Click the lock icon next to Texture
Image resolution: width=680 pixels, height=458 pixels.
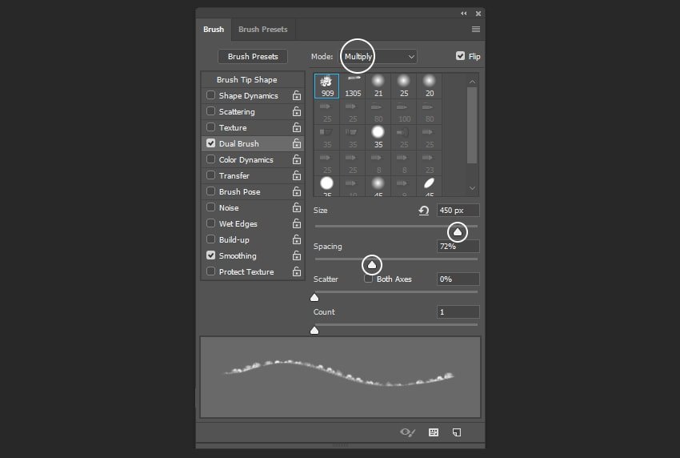[x=297, y=128]
